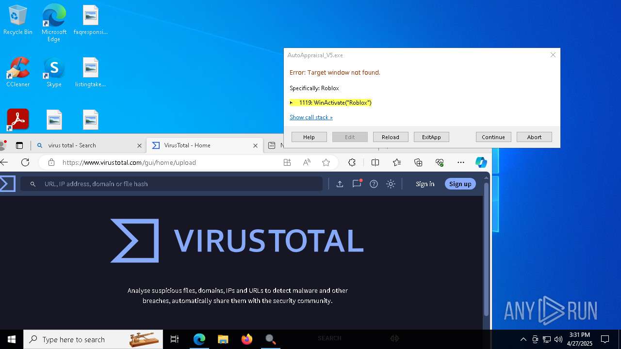Click VirusTotal logo in site header
The width and height of the screenshot is (621, 349).
pyautogui.click(x=7, y=184)
